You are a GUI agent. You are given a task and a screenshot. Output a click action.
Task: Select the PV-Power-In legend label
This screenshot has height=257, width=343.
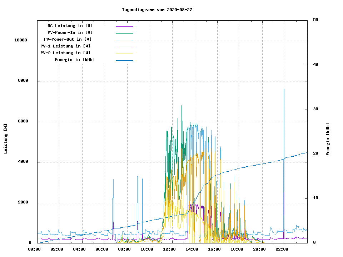70,32
